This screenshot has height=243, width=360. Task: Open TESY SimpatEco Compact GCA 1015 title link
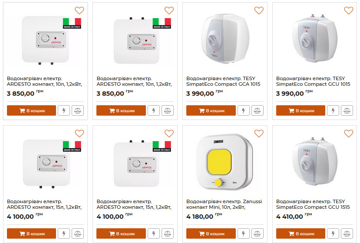223,81
